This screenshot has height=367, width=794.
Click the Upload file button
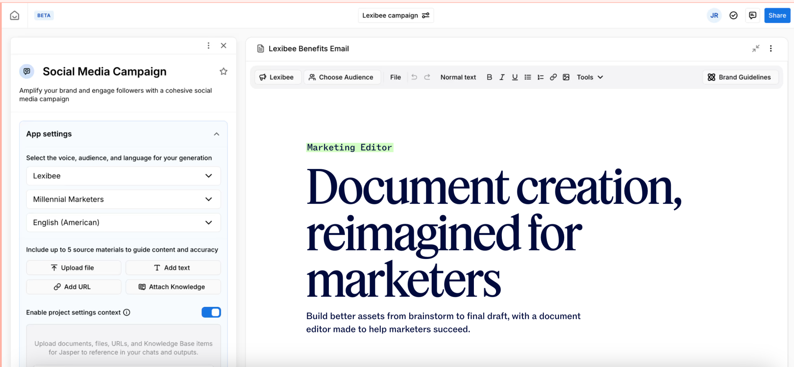pos(74,268)
